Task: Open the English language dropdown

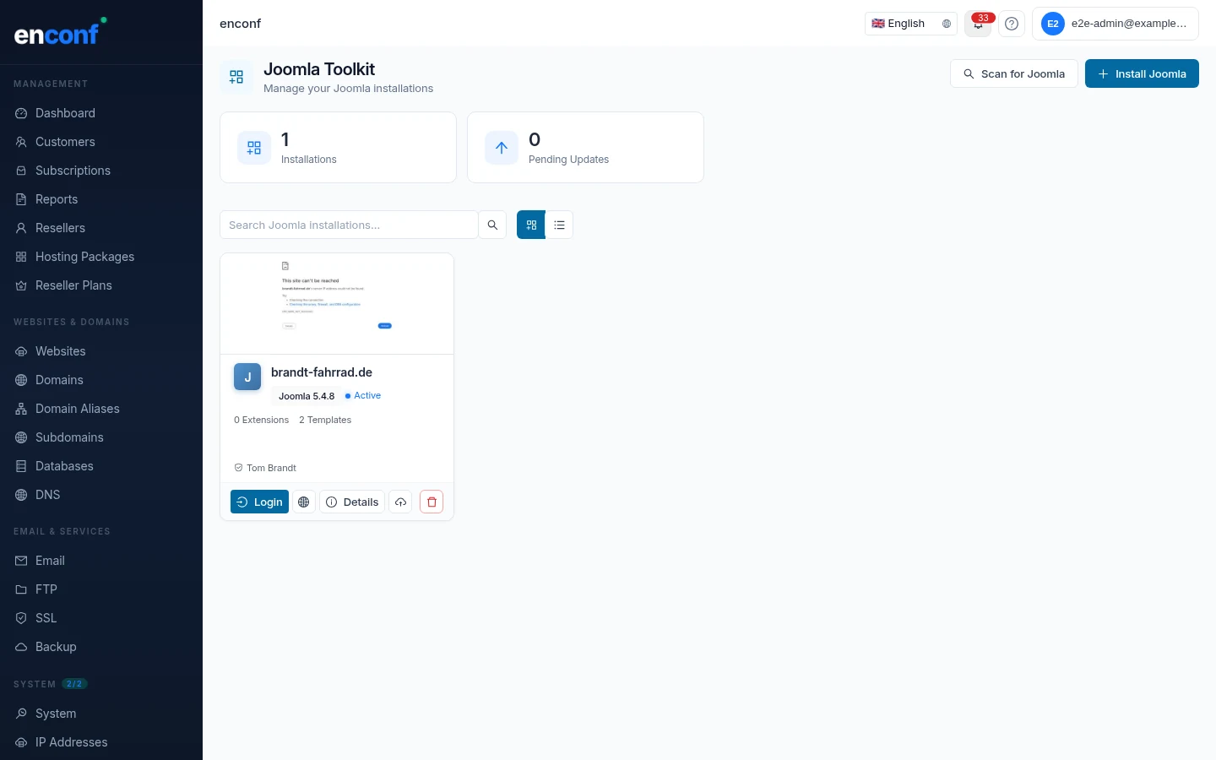Action: point(911,24)
